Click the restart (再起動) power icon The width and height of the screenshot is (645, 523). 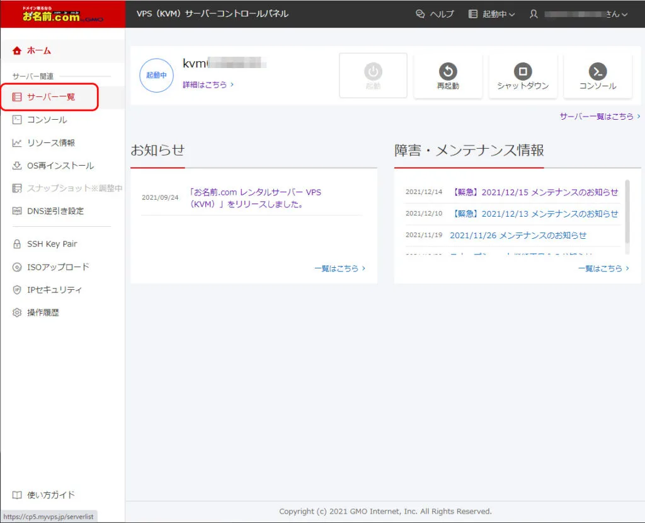click(x=448, y=71)
